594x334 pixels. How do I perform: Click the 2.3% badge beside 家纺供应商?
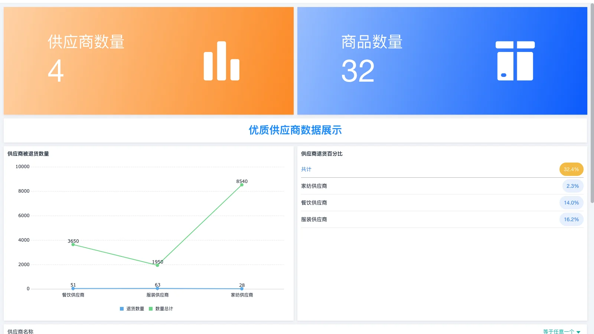point(573,186)
